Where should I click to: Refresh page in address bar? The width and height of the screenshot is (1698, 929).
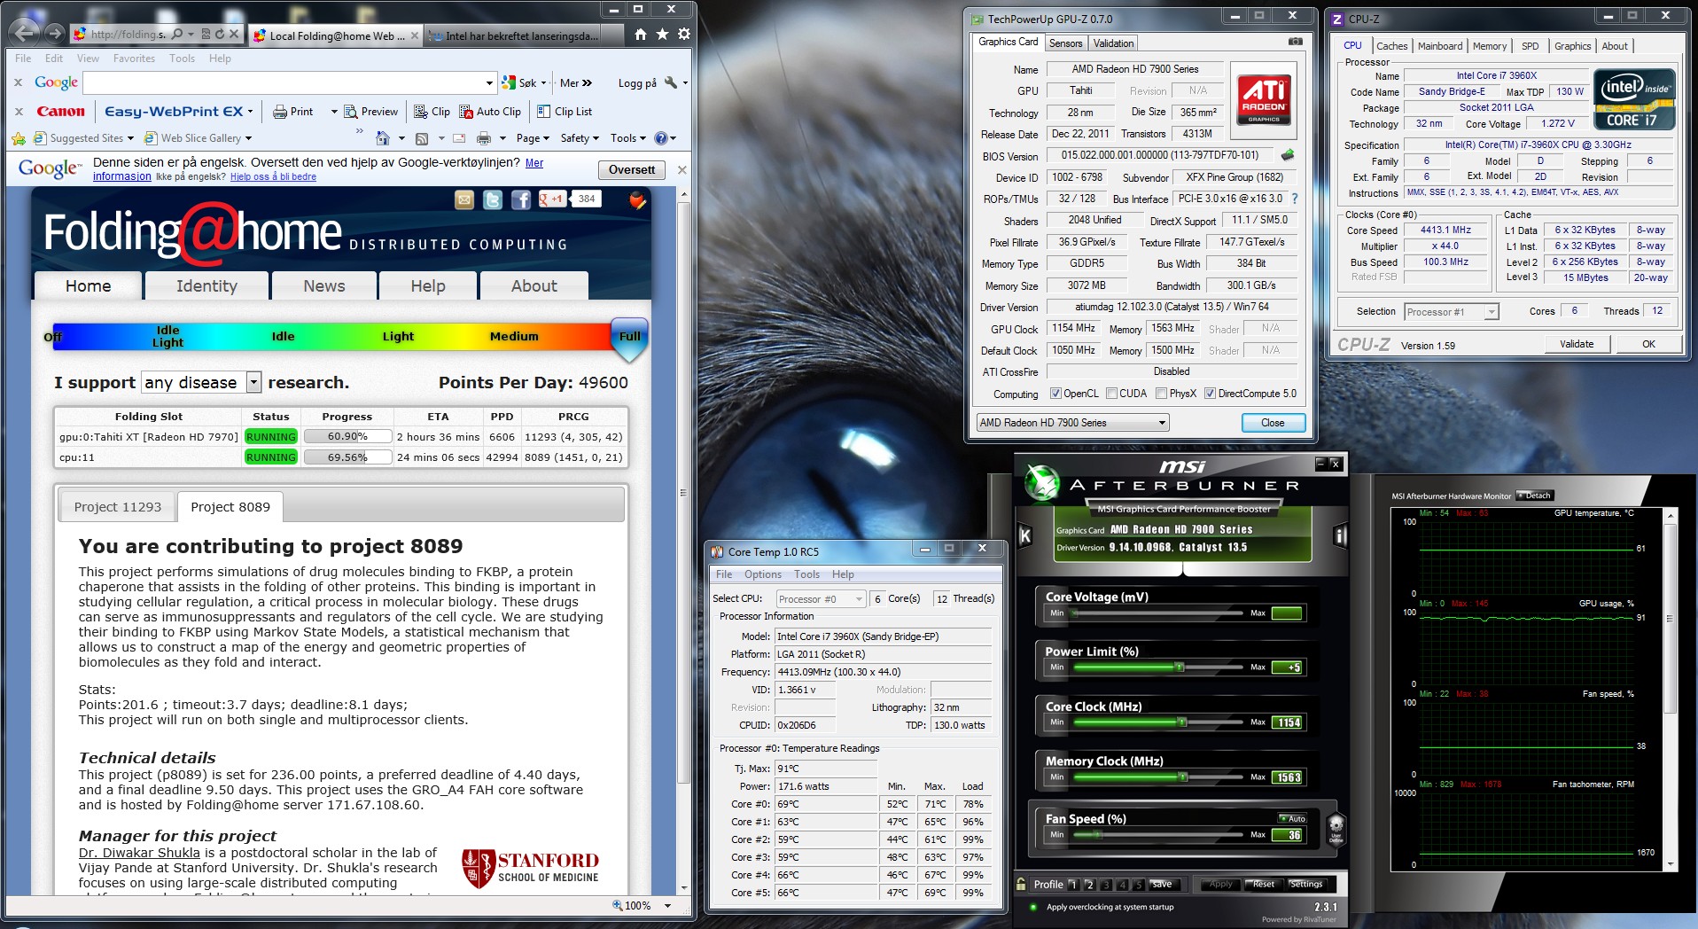[x=219, y=35]
